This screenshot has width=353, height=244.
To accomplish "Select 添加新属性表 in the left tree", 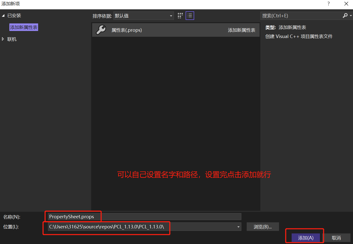I will 24,27.
